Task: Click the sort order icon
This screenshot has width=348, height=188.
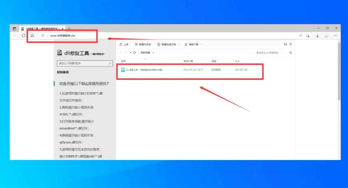Action: tap(285, 44)
